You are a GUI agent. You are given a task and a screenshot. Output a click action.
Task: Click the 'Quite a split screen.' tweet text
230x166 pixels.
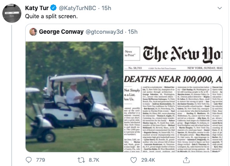coord(51,16)
